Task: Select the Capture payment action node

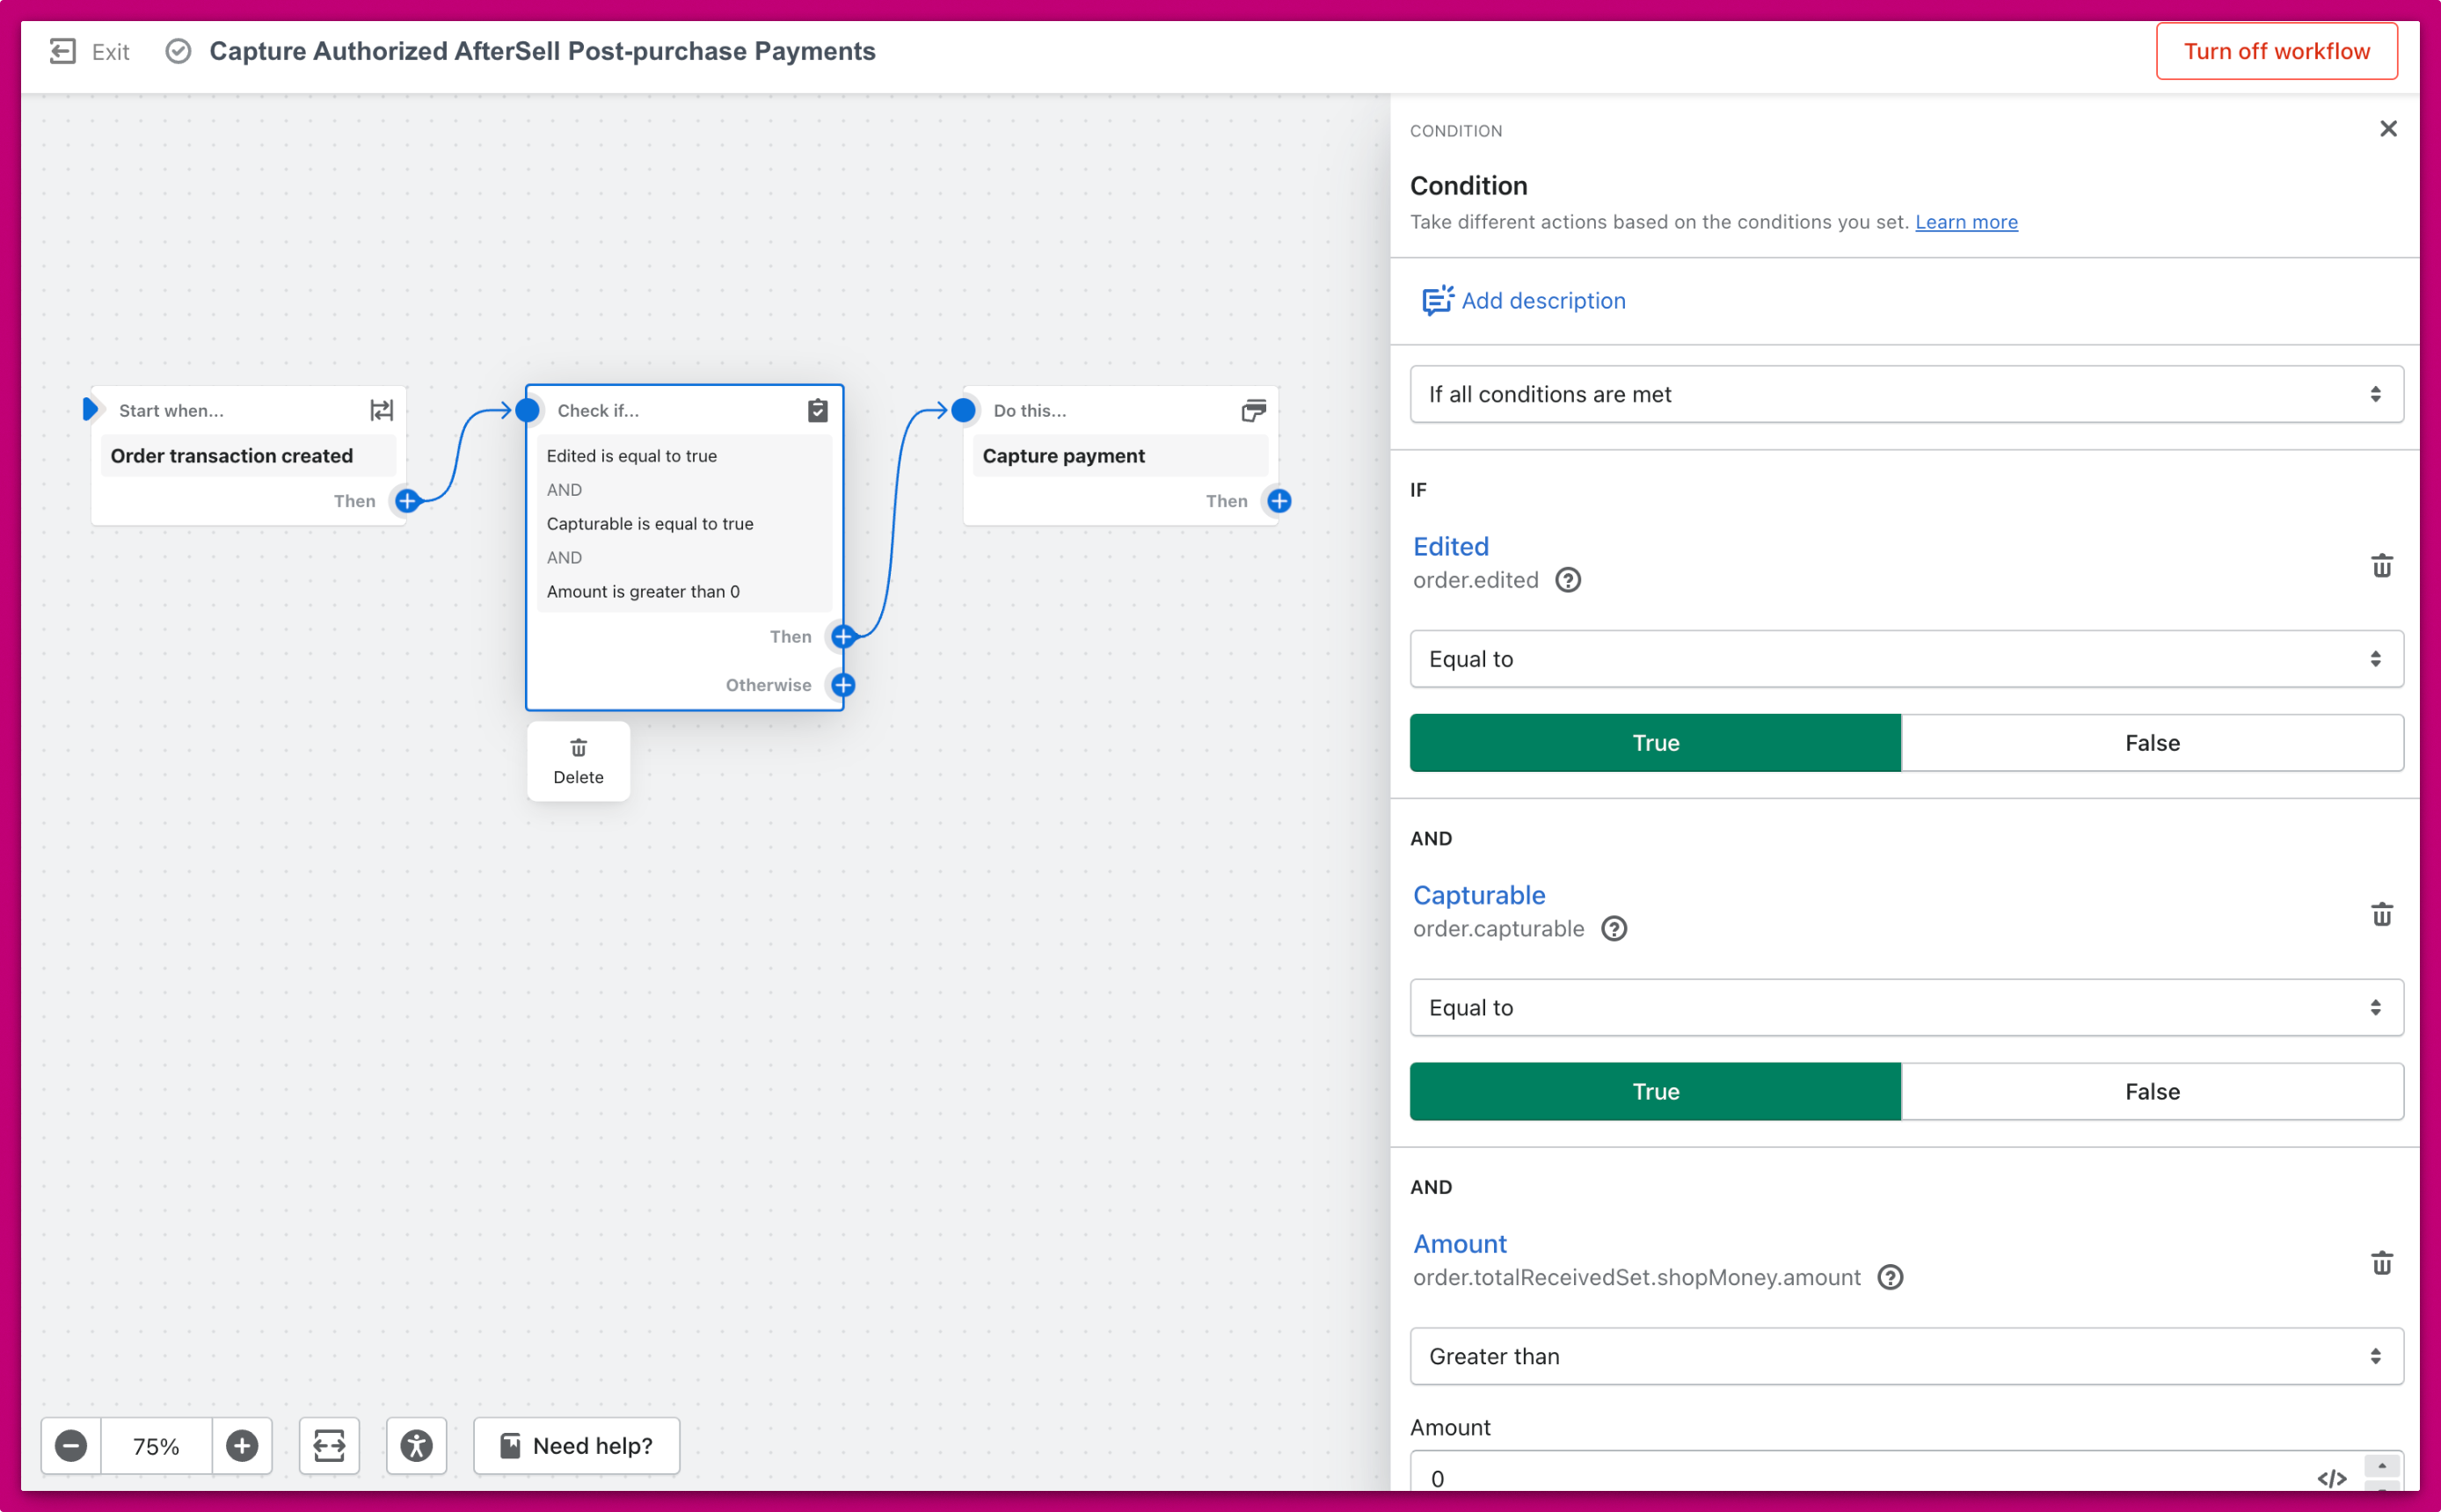Action: [1119, 455]
